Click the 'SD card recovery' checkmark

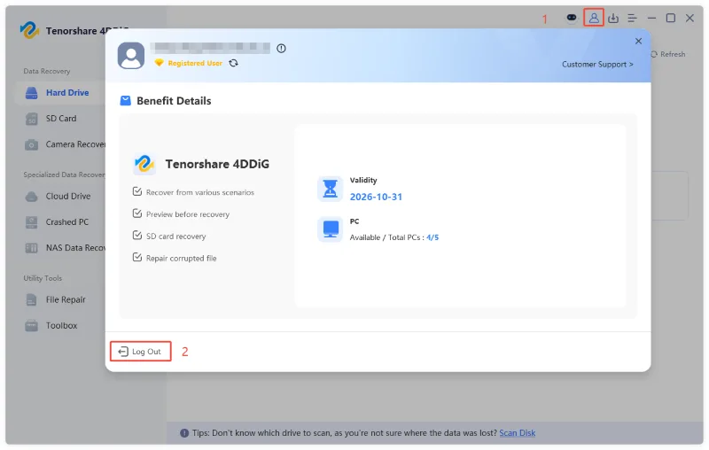(137, 236)
